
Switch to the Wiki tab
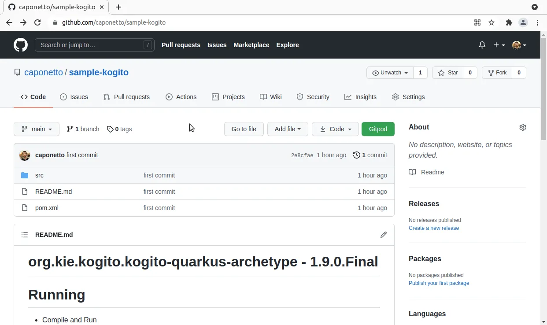click(271, 97)
